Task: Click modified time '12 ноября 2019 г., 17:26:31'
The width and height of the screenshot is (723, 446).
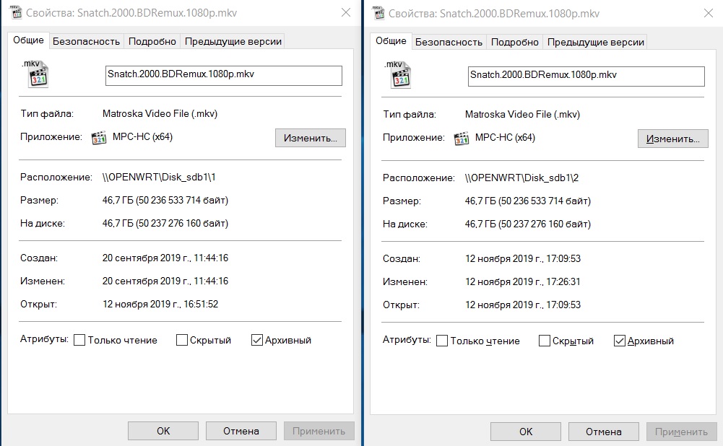Action: (x=522, y=281)
